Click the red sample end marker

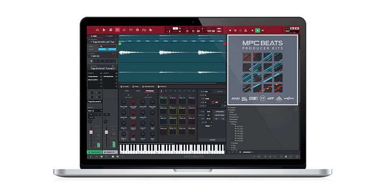(224, 44)
